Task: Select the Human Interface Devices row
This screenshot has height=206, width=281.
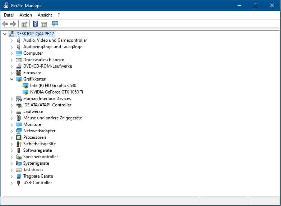Action: [47, 99]
